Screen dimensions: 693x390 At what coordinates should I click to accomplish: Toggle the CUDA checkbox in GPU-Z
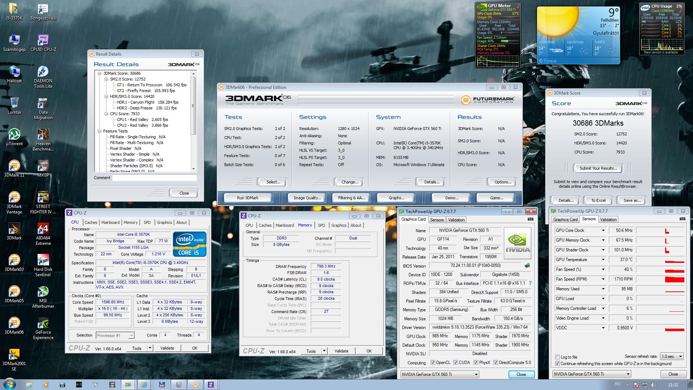pyautogui.click(x=456, y=363)
